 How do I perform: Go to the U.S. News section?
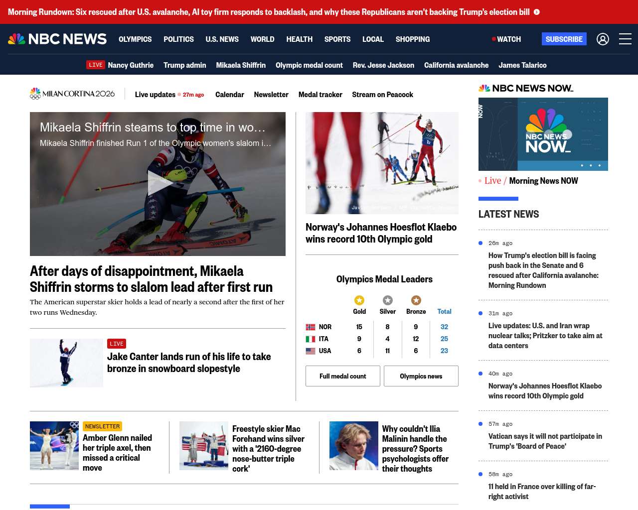point(222,39)
